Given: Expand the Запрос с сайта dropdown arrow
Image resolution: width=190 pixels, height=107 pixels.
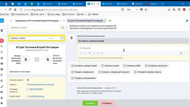Looking at the screenshot, I should coord(52,38).
